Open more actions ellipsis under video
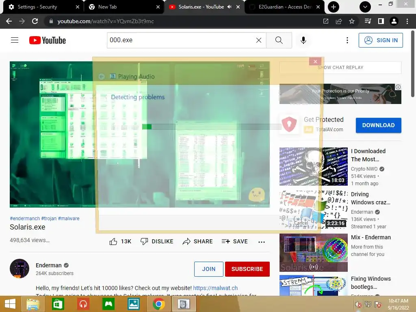416x312 pixels. click(262, 242)
